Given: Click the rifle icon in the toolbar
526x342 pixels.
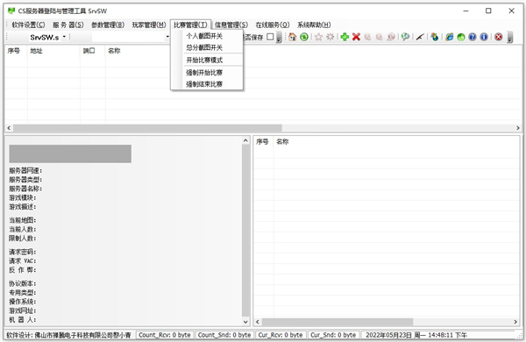Looking at the screenshot, I should click(x=420, y=37).
